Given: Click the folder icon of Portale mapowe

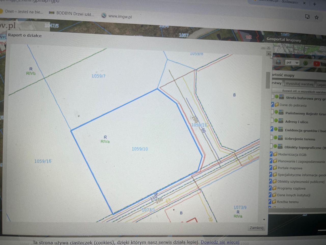Looking at the screenshot, I should point(275,168).
